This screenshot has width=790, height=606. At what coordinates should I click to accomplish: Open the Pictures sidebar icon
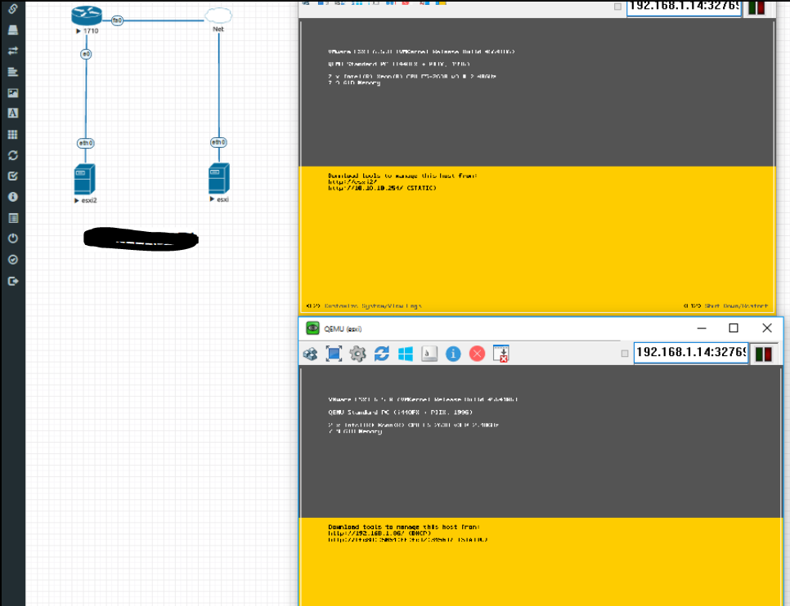(x=13, y=92)
